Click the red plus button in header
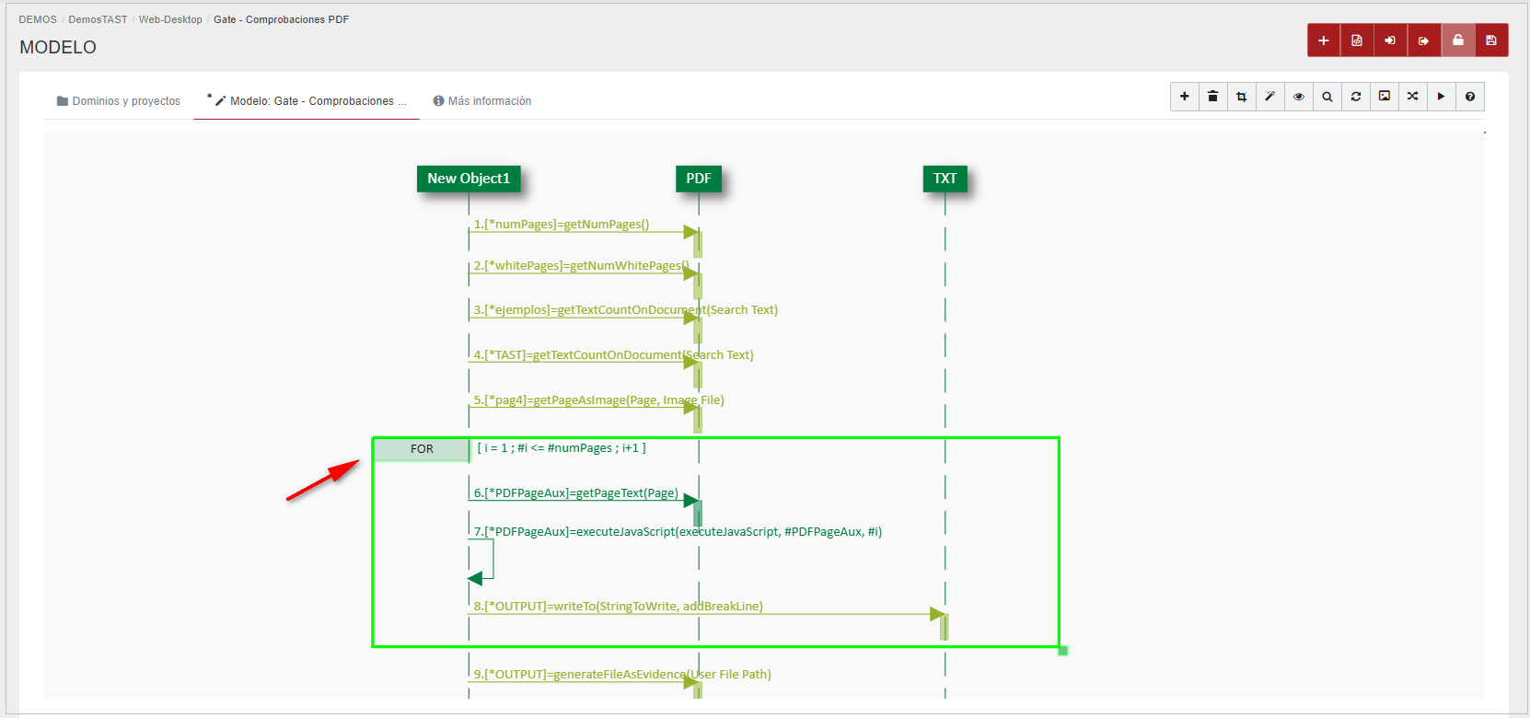Image resolution: width=1530 pixels, height=718 pixels. point(1323,41)
